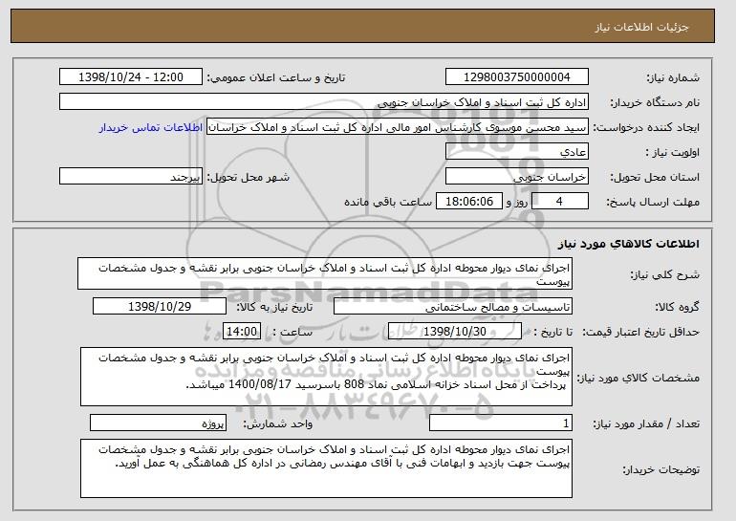Click the label 'تاریخ نیاز به کالا:'
736x521 pixels.
point(274,307)
